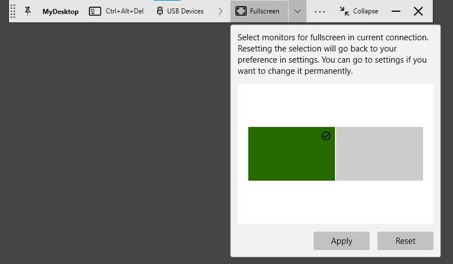Click the keyboard icon for Ctrl+Alt+Del

(95, 11)
